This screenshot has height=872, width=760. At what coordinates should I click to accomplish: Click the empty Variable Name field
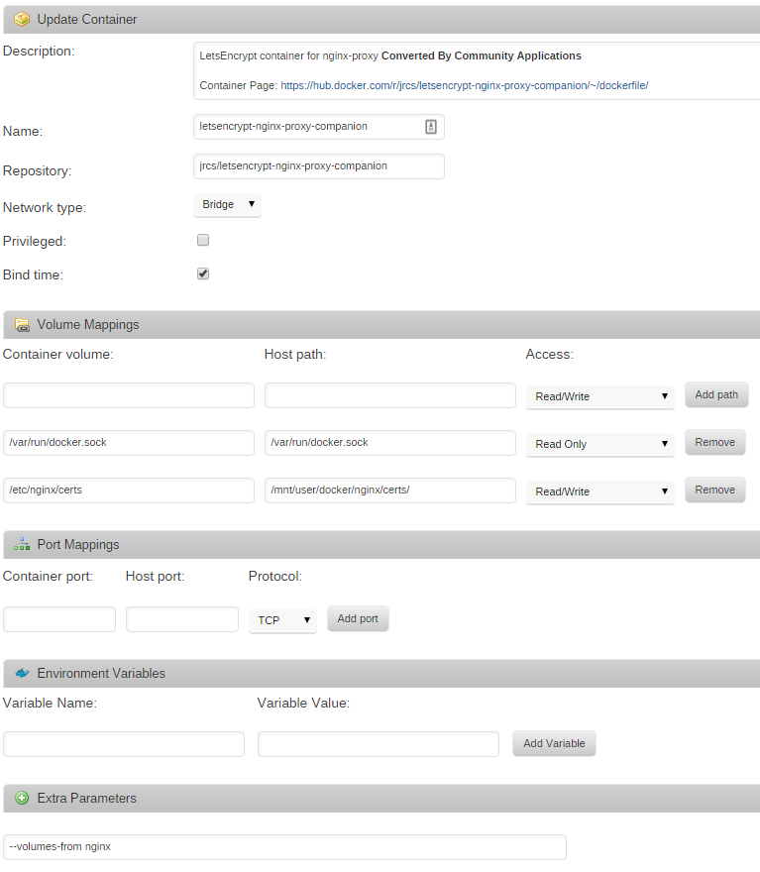pos(124,744)
